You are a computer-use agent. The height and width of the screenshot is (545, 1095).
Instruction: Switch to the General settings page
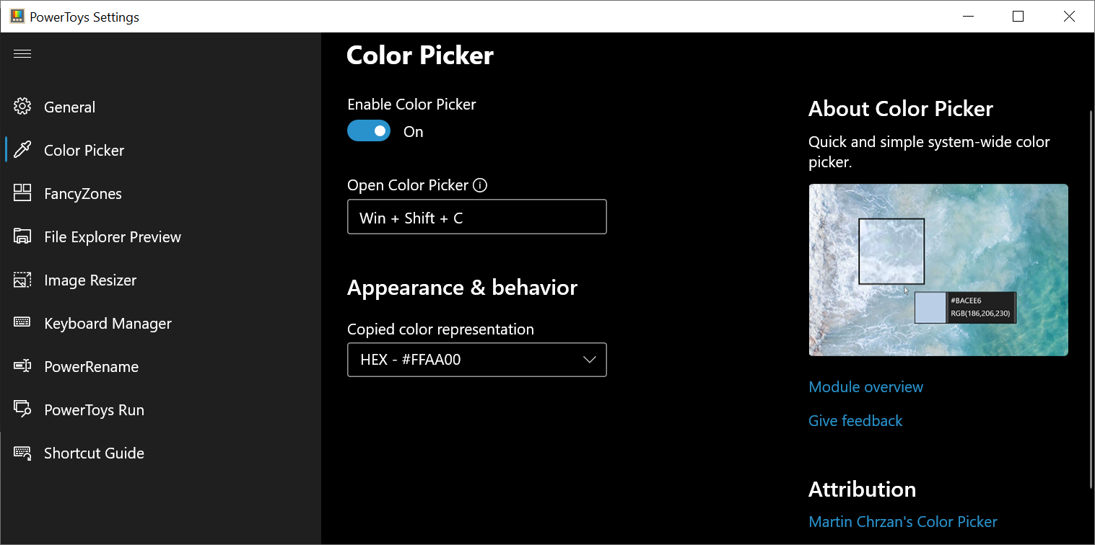point(69,107)
